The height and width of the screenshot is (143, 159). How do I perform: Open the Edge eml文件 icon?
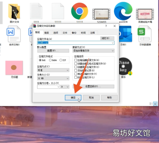[x=123, y=11]
